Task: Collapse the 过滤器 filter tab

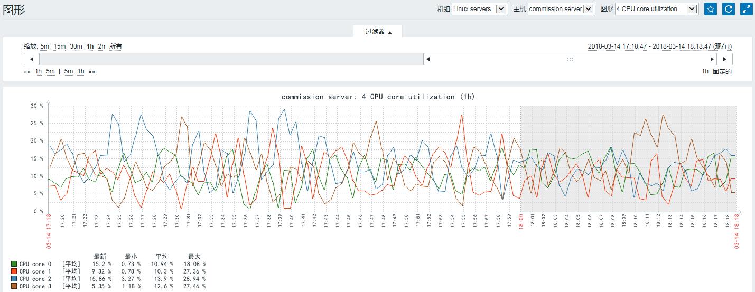Action: 378,32
